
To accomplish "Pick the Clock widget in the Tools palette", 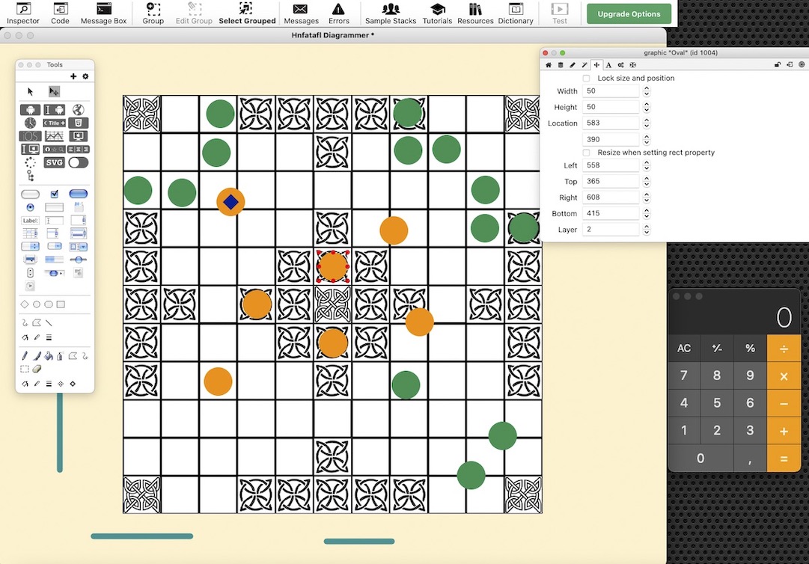I will 30,123.
